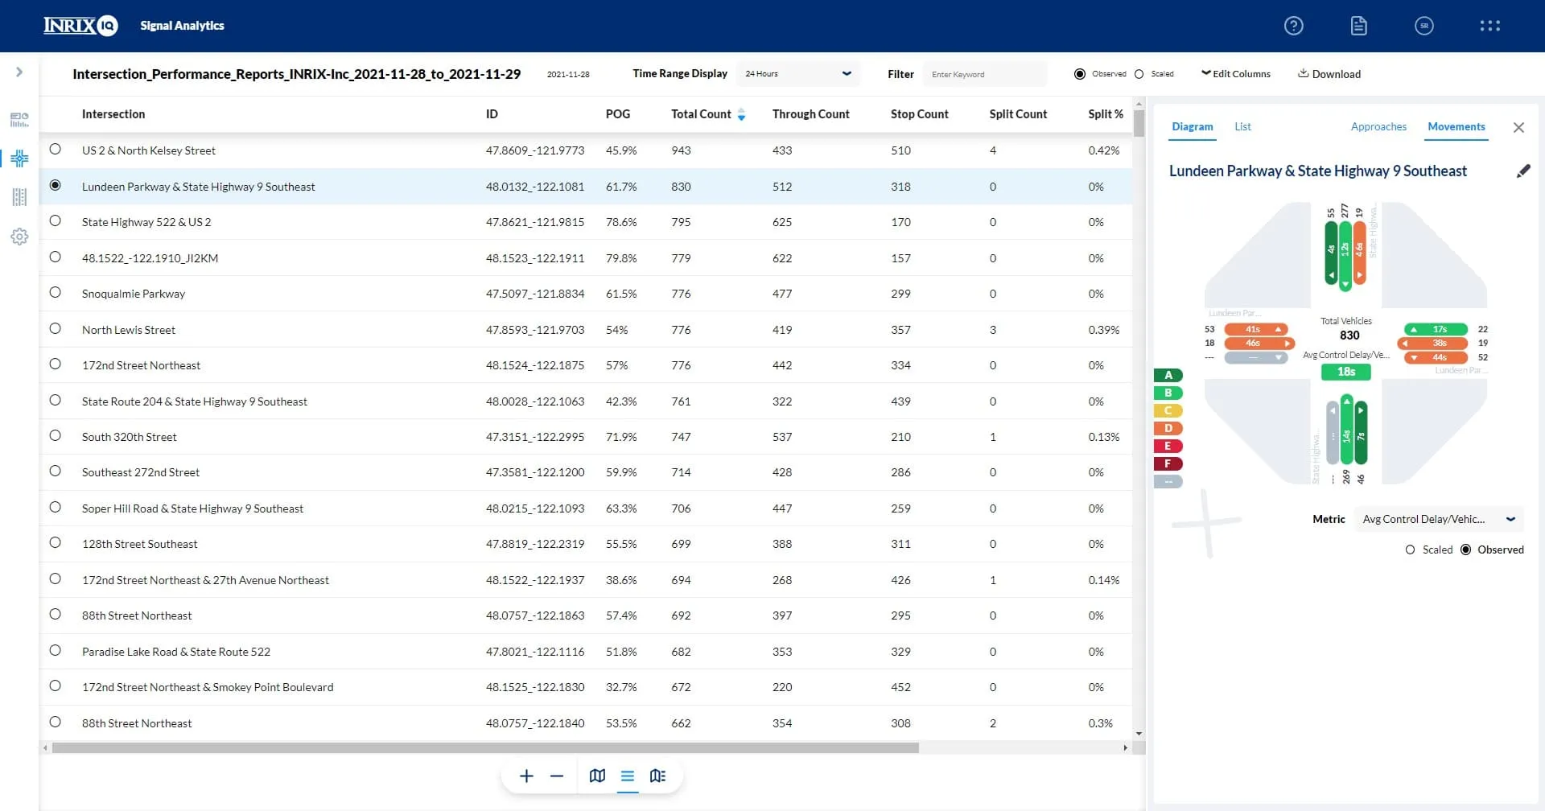Expand the collapsed left sidebar chevron

coord(19,72)
